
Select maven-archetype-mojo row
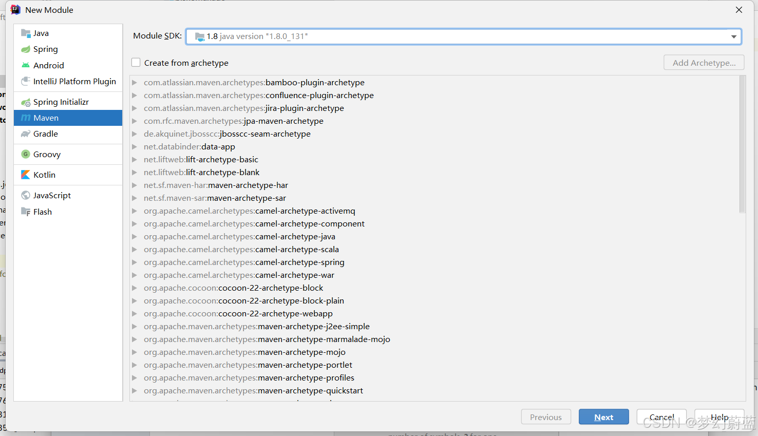(x=434, y=352)
